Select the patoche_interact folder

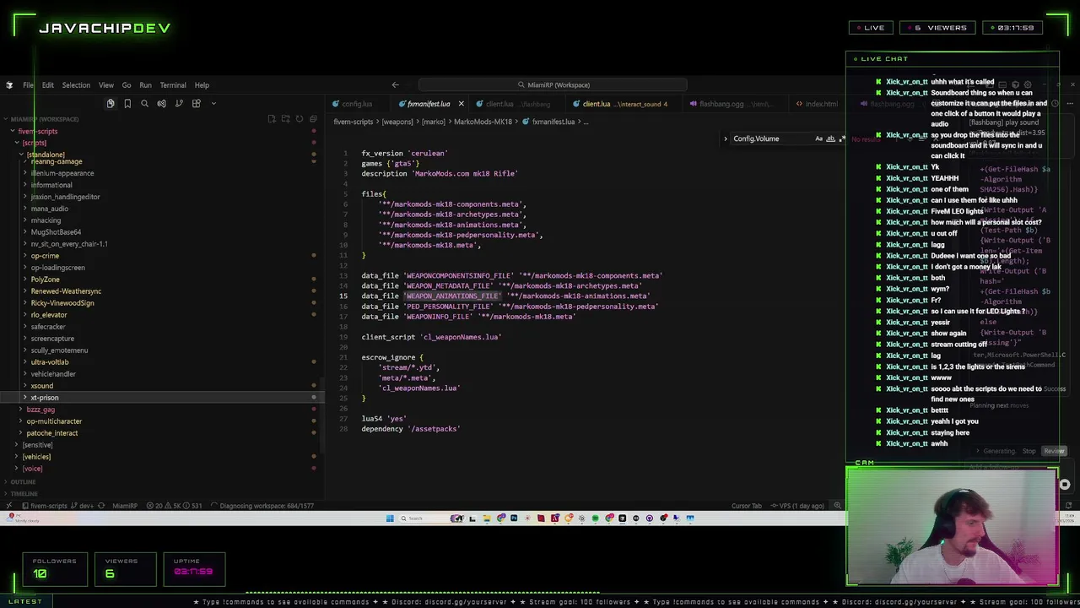(51, 433)
